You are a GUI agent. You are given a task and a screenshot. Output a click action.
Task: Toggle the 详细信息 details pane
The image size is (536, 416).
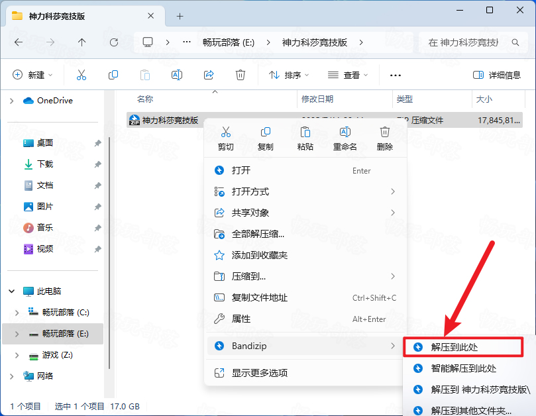497,75
